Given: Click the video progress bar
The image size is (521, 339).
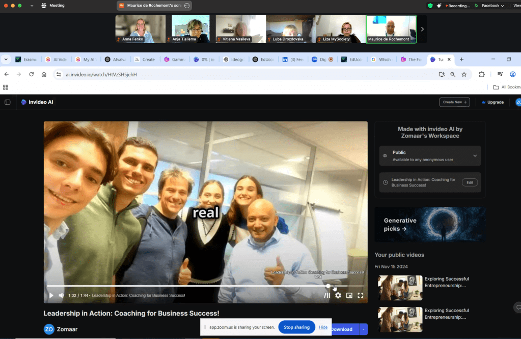Looking at the screenshot, I should 204,286.
